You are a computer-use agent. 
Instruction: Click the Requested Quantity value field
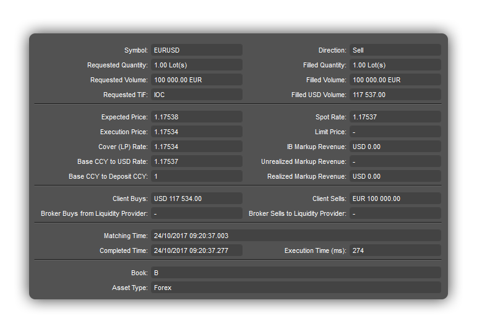click(197, 65)
